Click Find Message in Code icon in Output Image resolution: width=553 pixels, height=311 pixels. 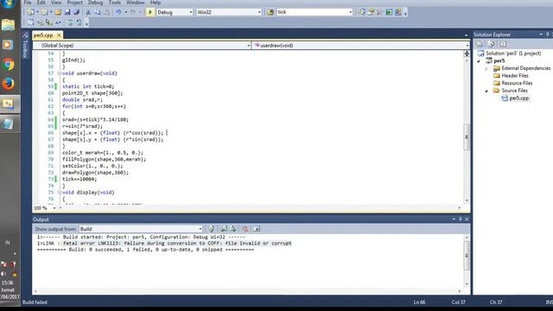pyautogui.click(x=211, y=229)
